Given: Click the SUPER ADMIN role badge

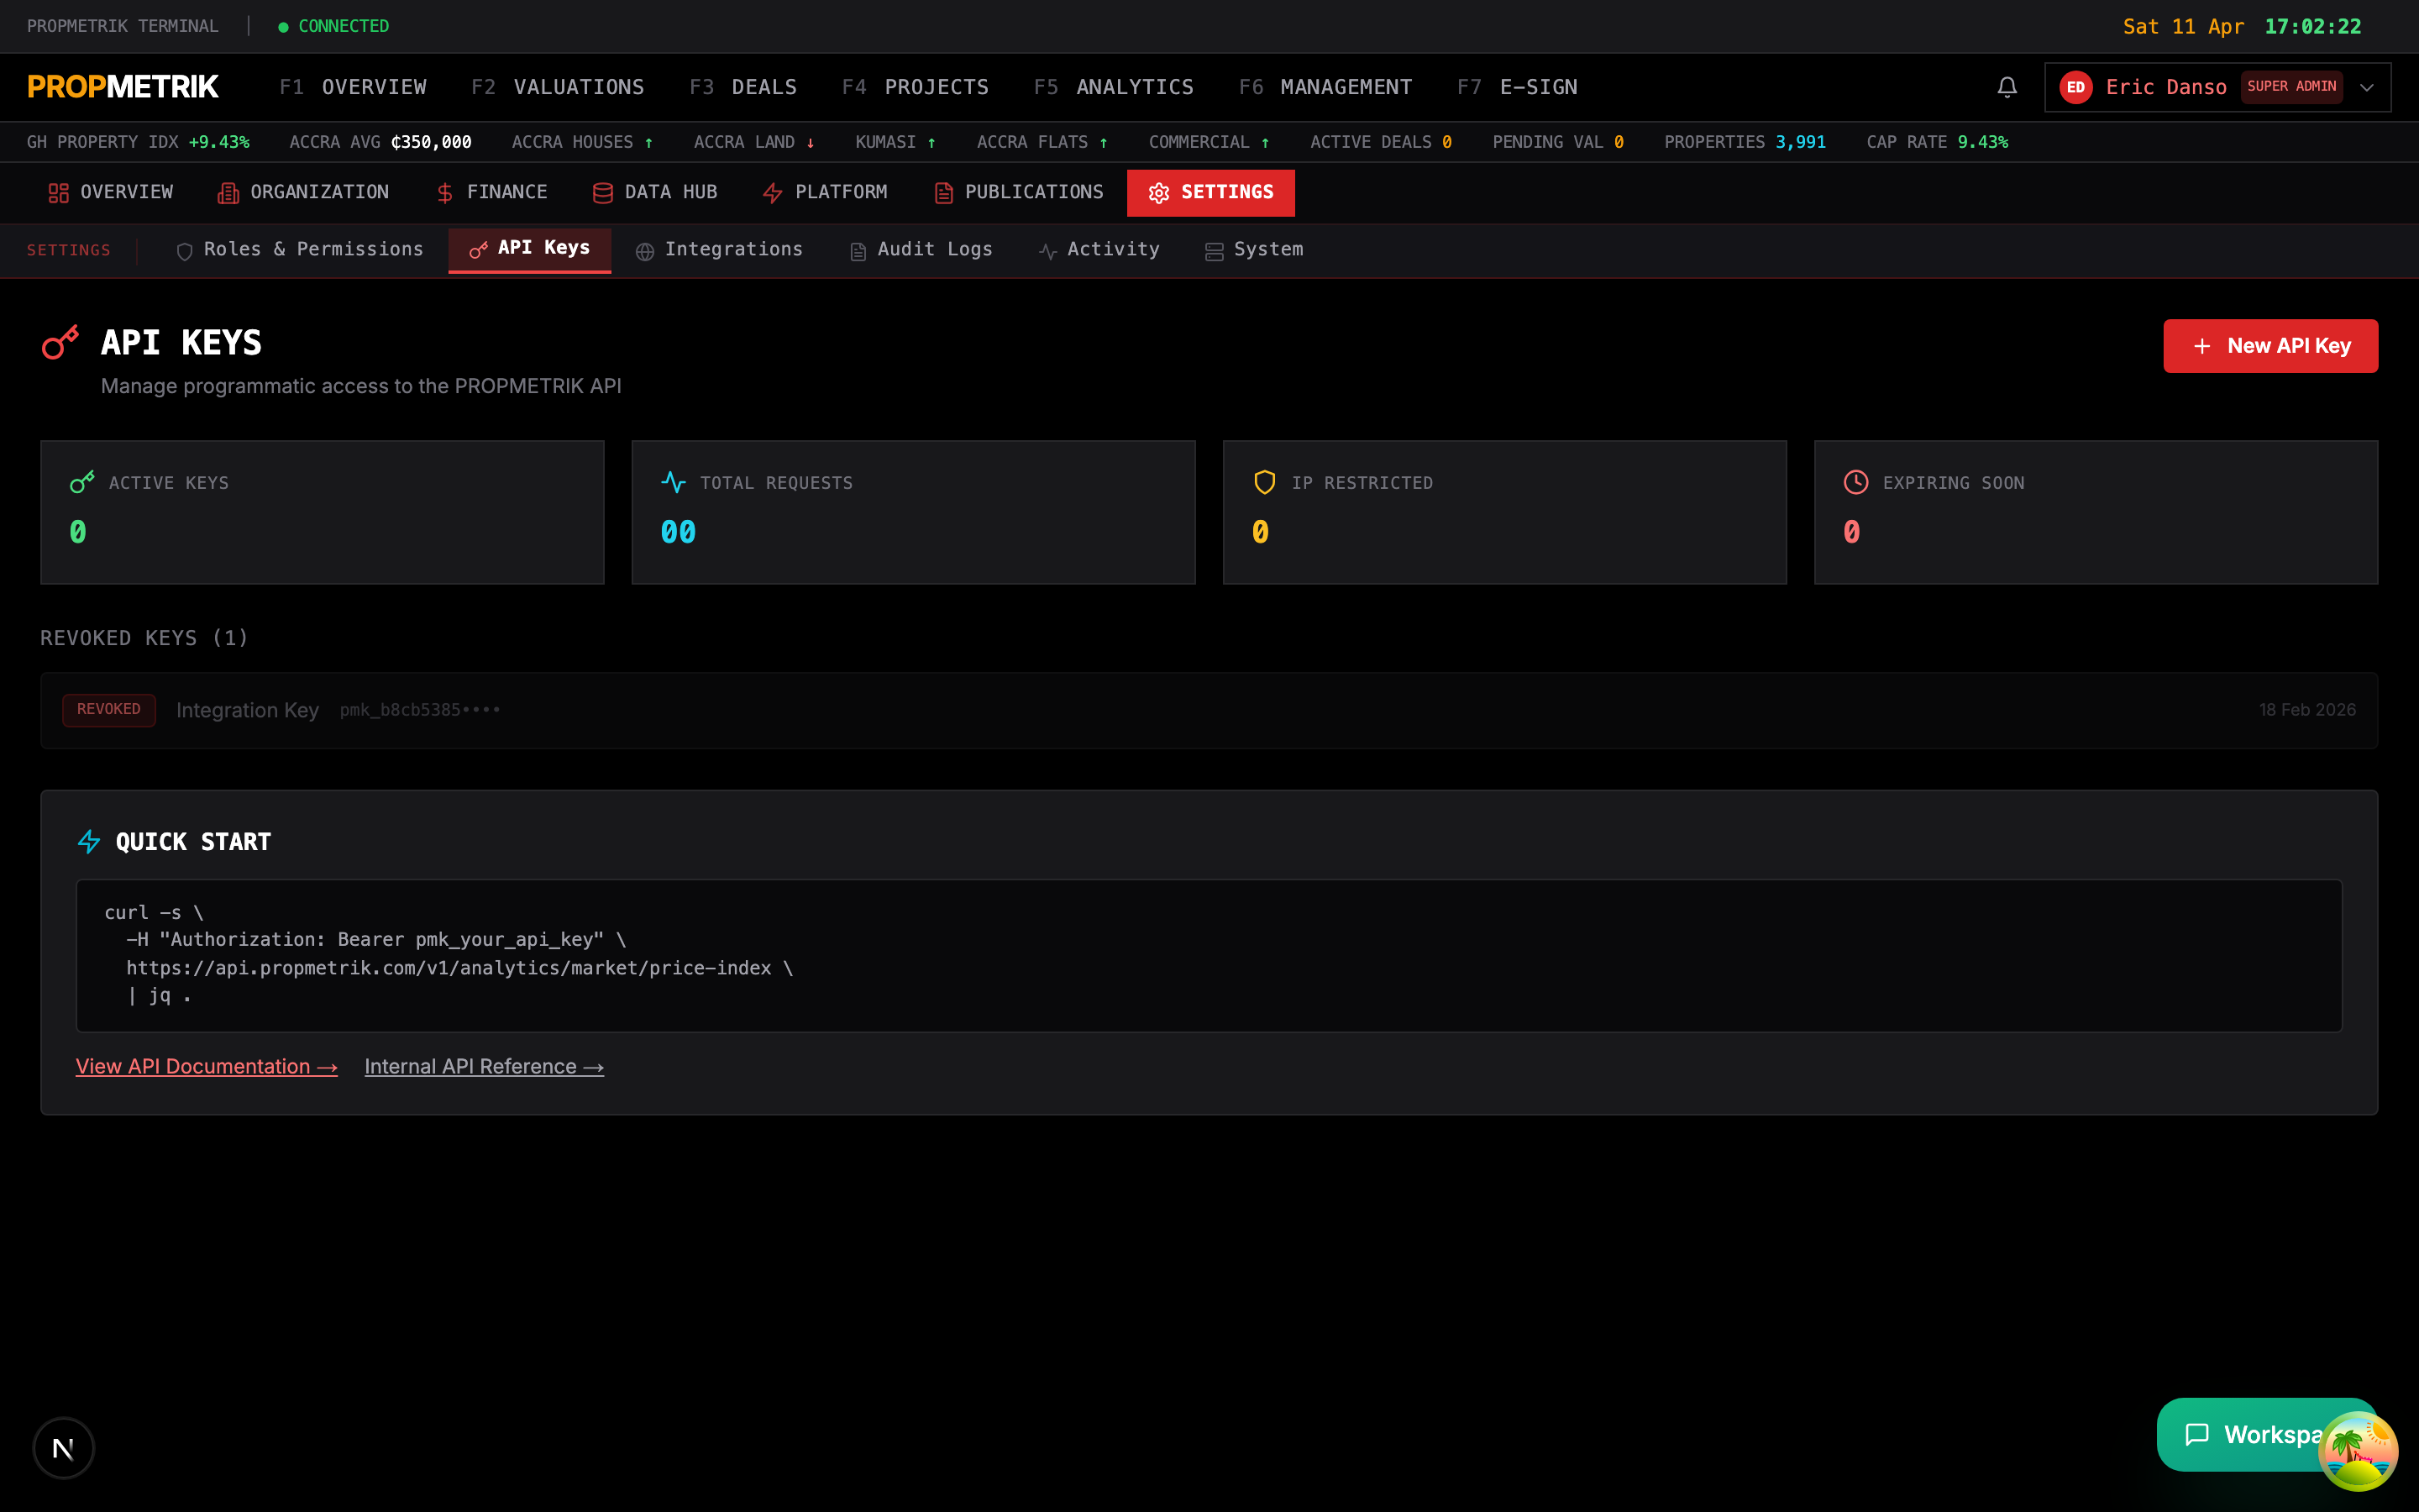Looking at the screenshot, I should point(2291,87).
